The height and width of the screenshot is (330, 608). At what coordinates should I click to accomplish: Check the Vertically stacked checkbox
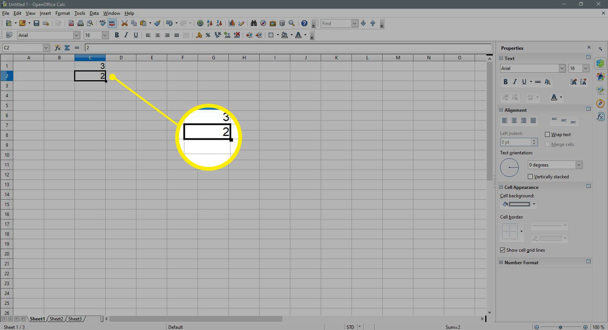click(x=530, y=176)
